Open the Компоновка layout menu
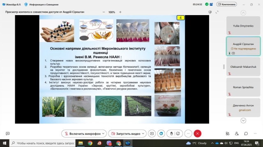The width and height of the screenshot is (263, 147). pyautogui.click(x=226, y=4)
